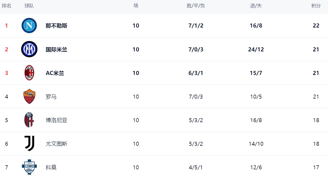
Task: Open the 罗马 team name link
Action: tap(51, 97)
